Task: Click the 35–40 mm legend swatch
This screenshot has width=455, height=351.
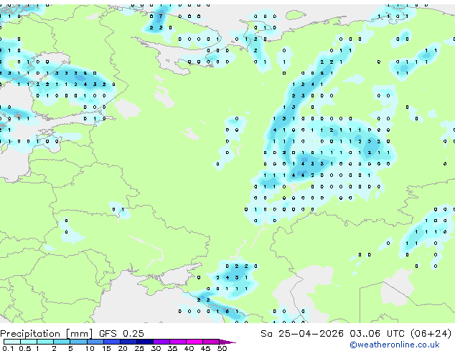Action: click(178, 342)
